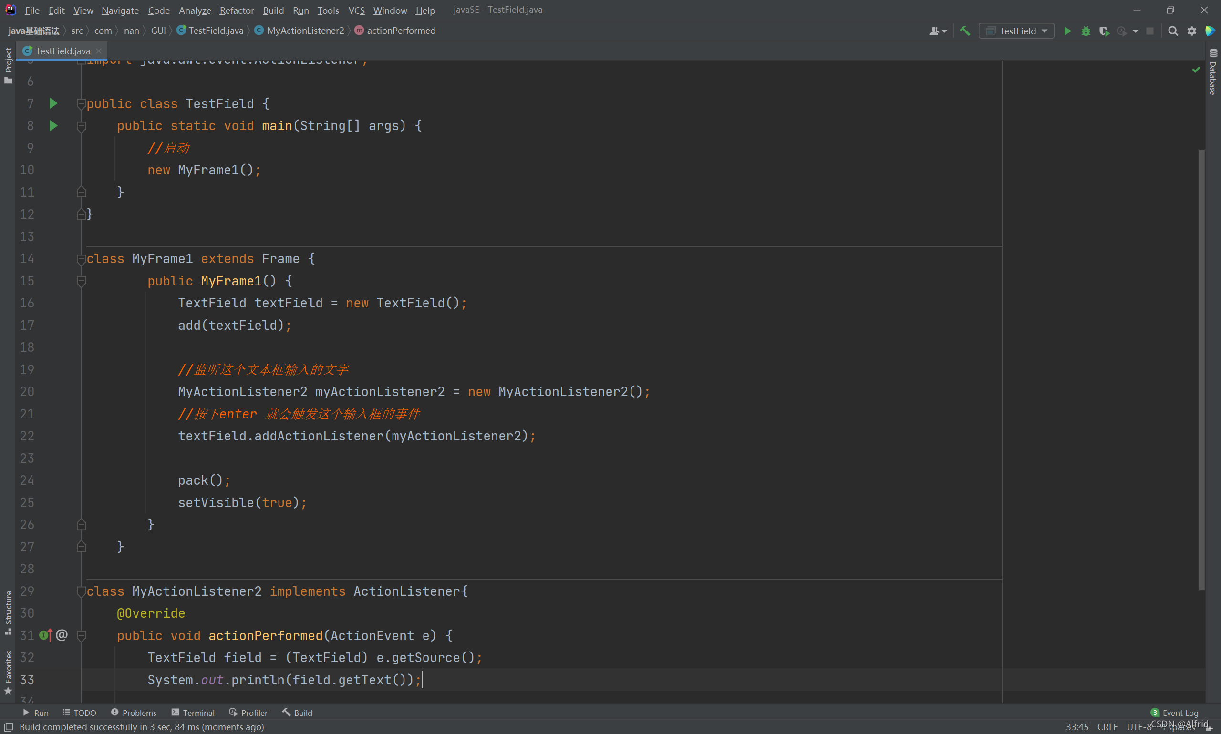
Task: Open the Run tool window
Action: 36,713
